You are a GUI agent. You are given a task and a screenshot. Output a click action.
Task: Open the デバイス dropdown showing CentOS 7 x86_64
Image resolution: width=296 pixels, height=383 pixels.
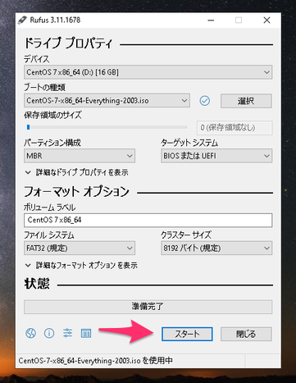(x=148, y=72)
